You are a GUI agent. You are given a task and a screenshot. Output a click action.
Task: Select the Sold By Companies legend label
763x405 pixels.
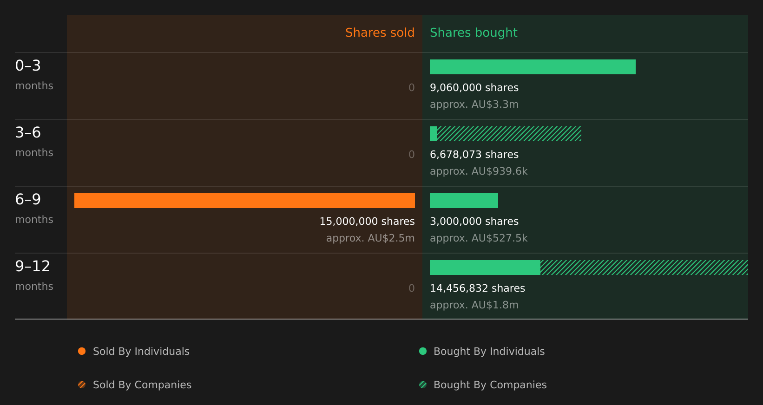tap(142, 385)
